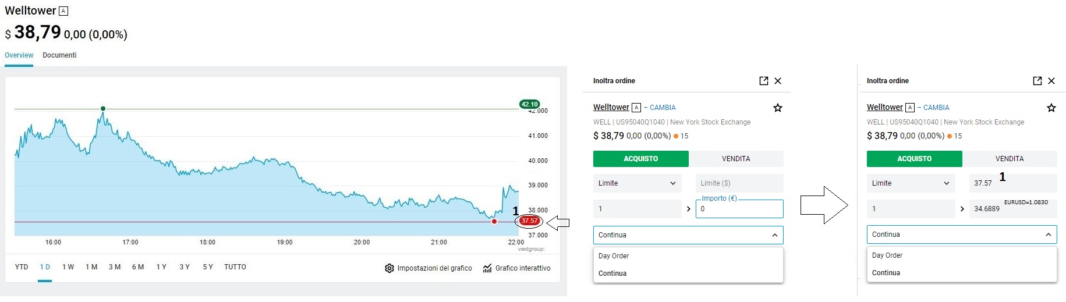Switch to the Documenti tab
Screen dimensions: 1066x302
click(x=59, y=55)
